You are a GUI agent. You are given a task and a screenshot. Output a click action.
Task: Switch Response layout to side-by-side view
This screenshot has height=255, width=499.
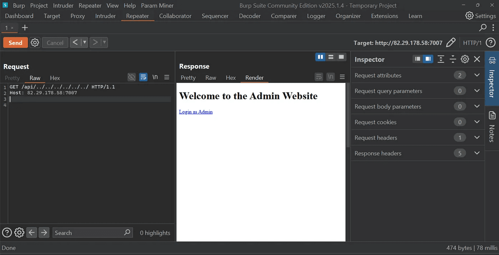tap(320, 57)
